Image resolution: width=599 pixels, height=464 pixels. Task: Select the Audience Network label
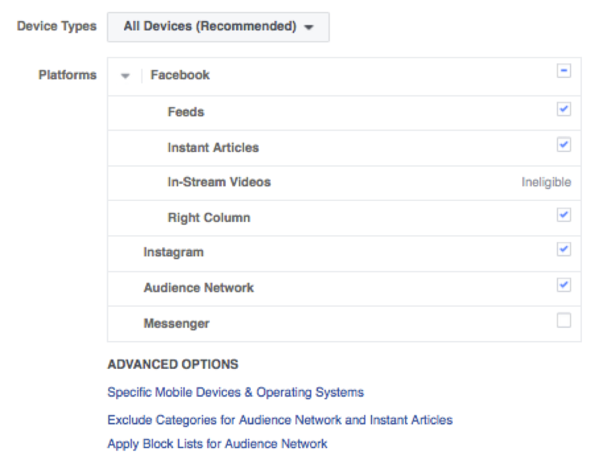click(x=198, y=288)
